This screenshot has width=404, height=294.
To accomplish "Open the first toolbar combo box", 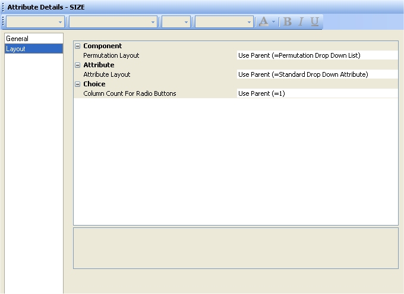I will (60, 22).
